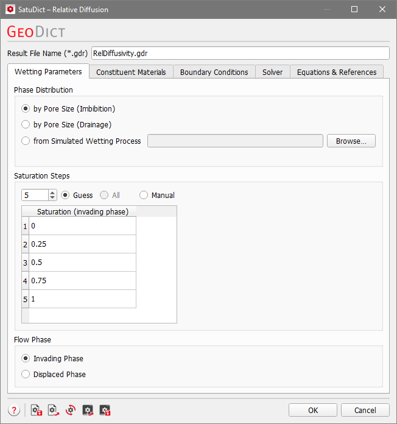The width and height of the screenshot is (397, 424).
Task: Open the Boundary Conditions tab
Action: point(214,72)
